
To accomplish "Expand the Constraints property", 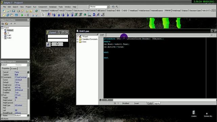I will tap(2, 77).
